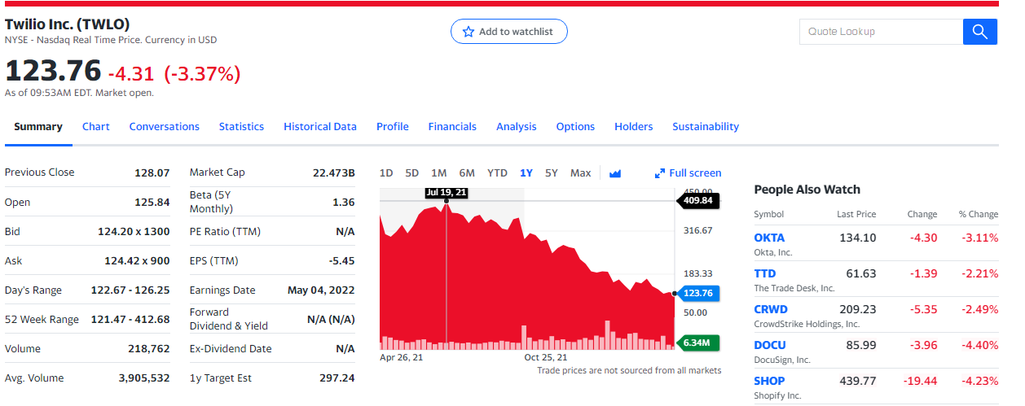Select the 1M chart range

click(x=439, y=172)
